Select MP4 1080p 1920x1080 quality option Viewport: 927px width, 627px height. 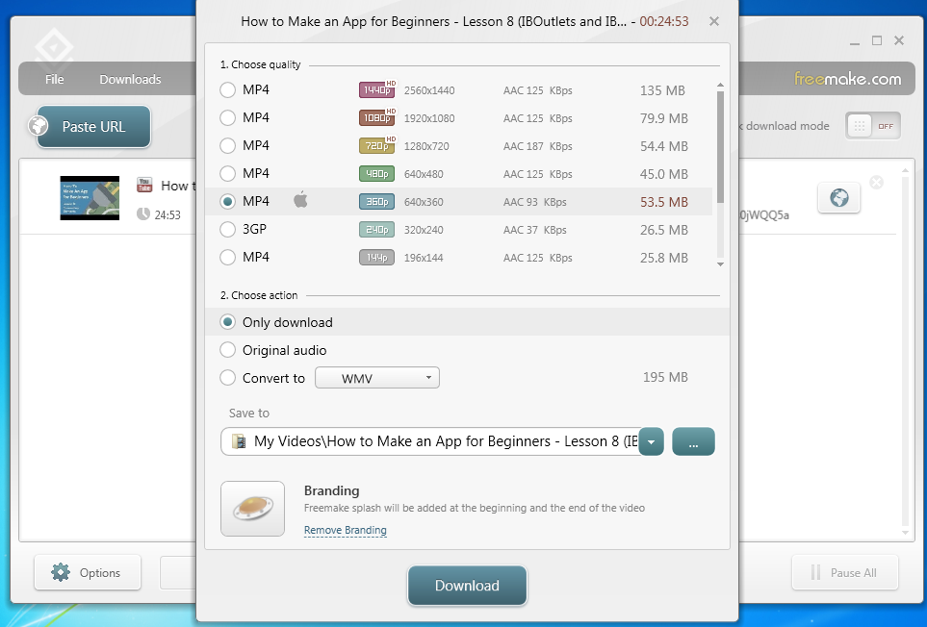[227, 117]
